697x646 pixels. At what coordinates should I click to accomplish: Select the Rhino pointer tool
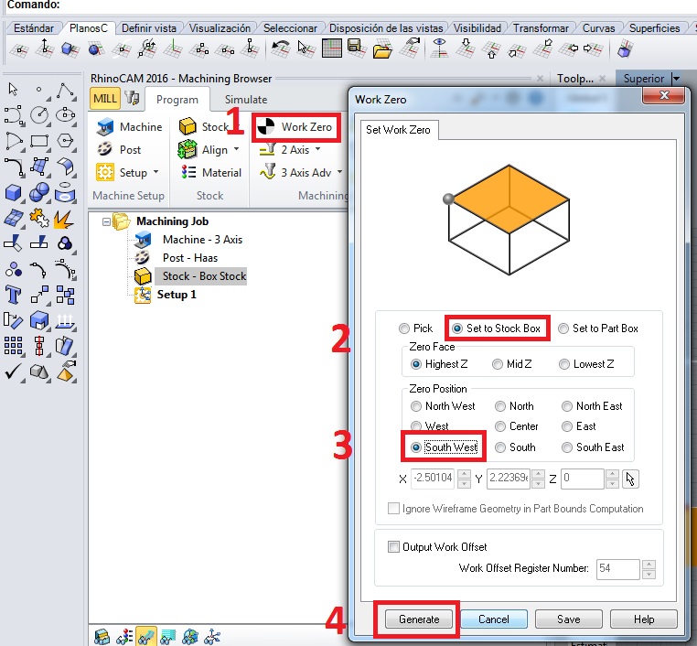(x=13, y=90)
